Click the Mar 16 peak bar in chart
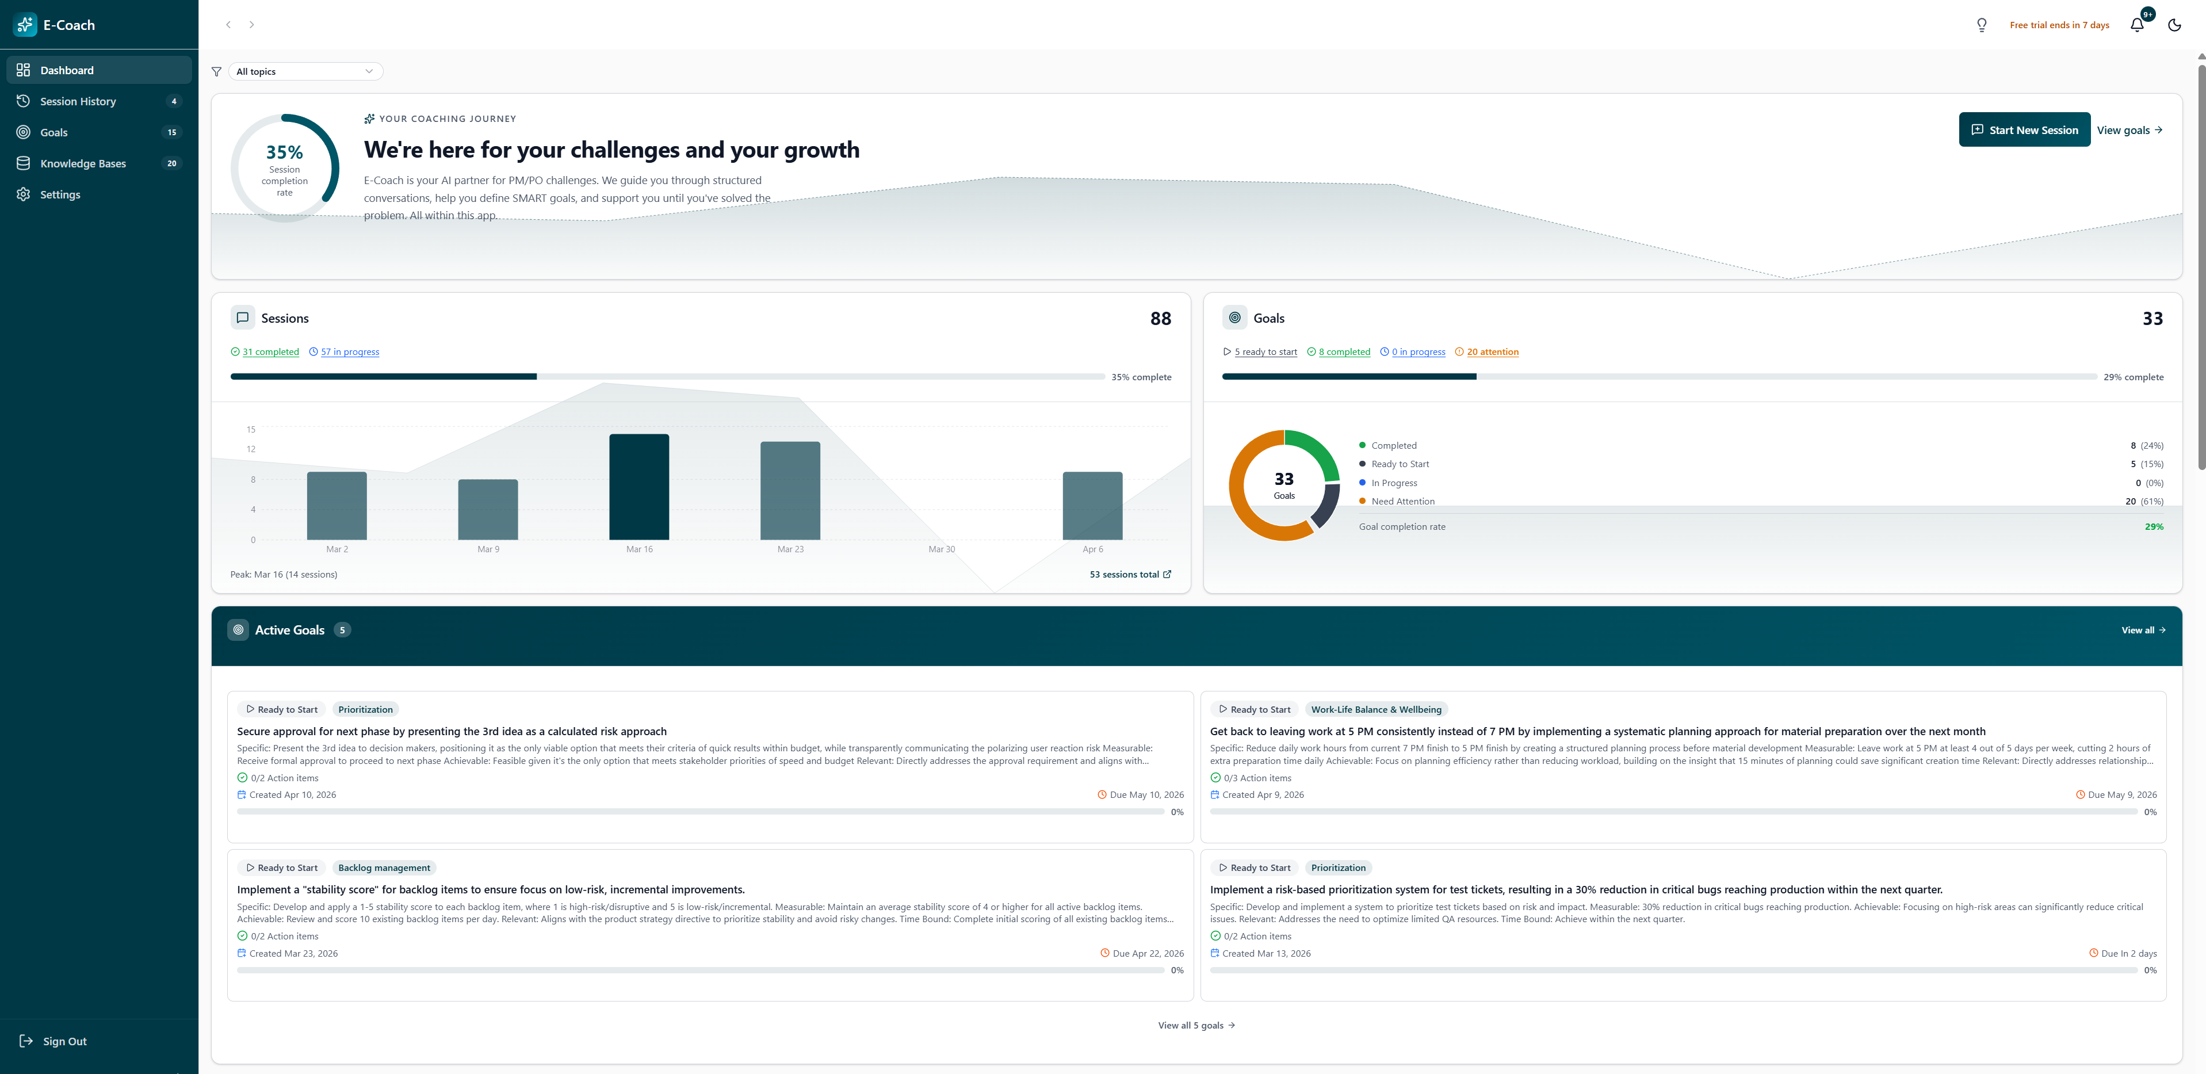 click(x=639, y=487)
